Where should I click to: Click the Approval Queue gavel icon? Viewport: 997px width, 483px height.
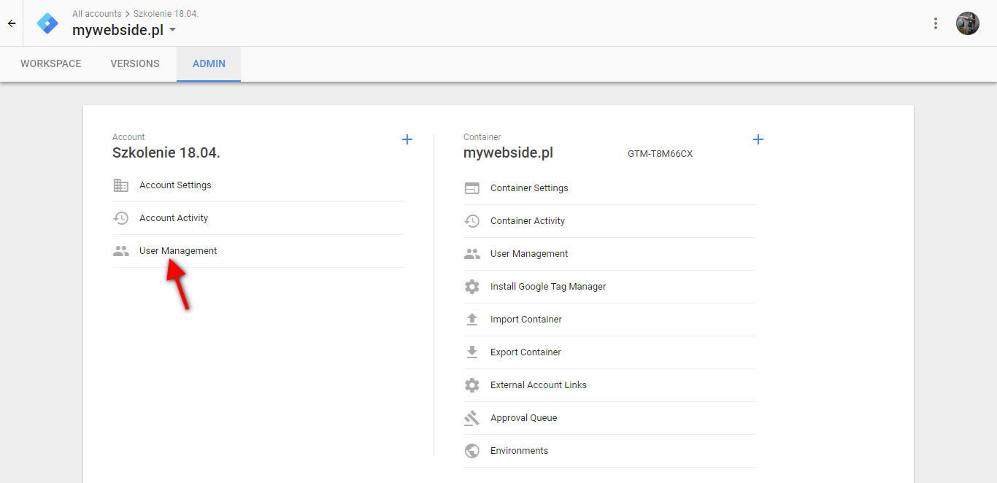tap(472, 418)
